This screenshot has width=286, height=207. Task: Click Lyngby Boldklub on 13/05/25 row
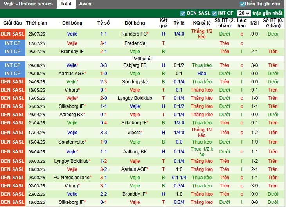pyautogui.click(x=135, y=98)
